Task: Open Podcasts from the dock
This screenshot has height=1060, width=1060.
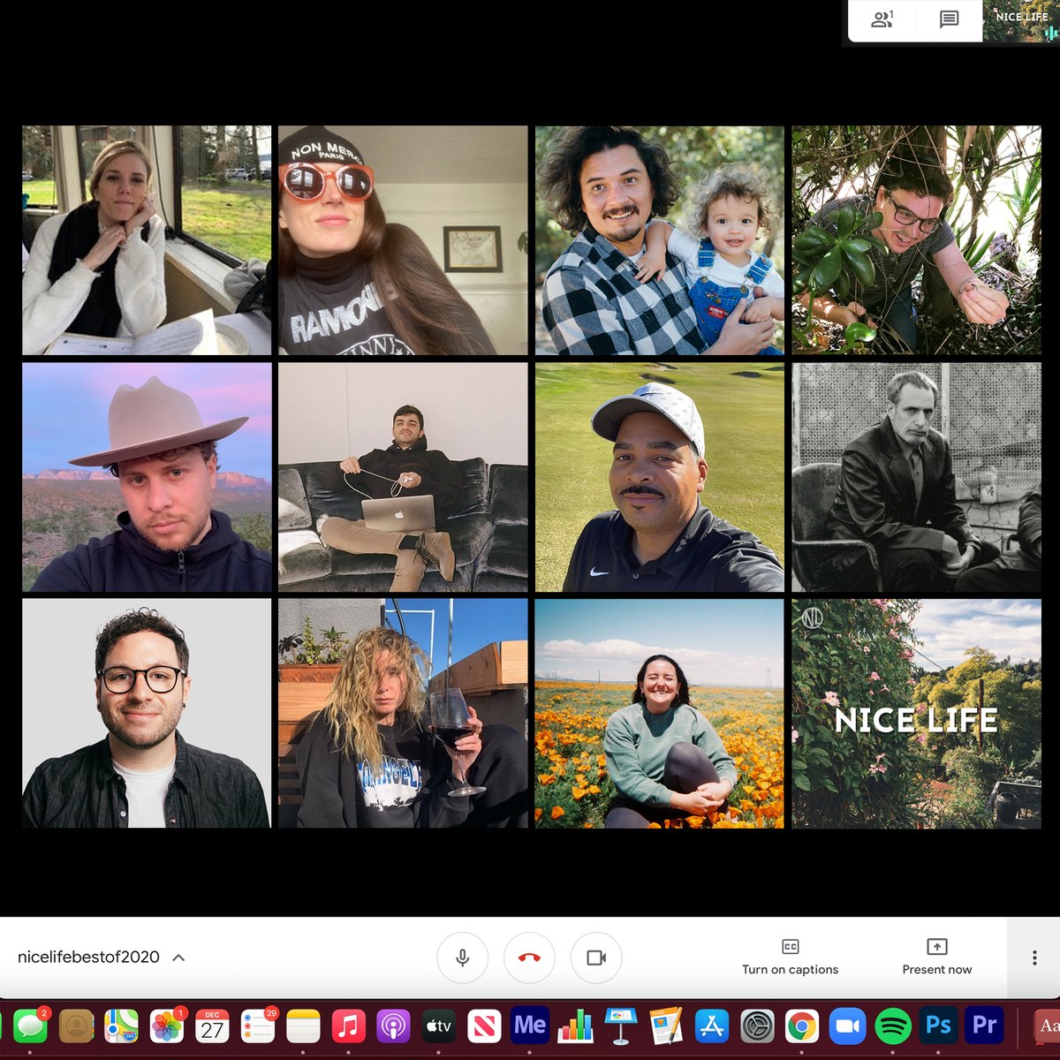Action: coord(394,1026)
